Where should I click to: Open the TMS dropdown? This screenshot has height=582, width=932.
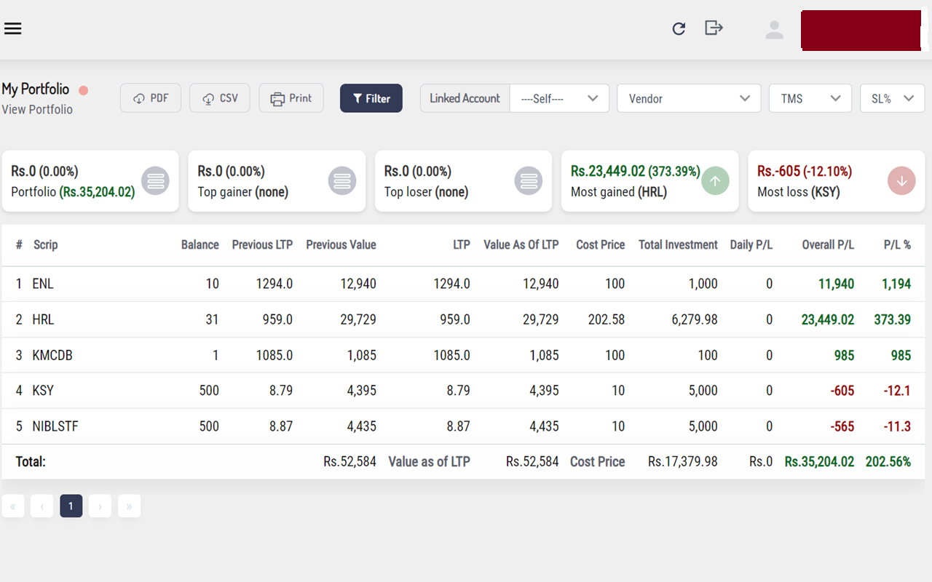810,98
